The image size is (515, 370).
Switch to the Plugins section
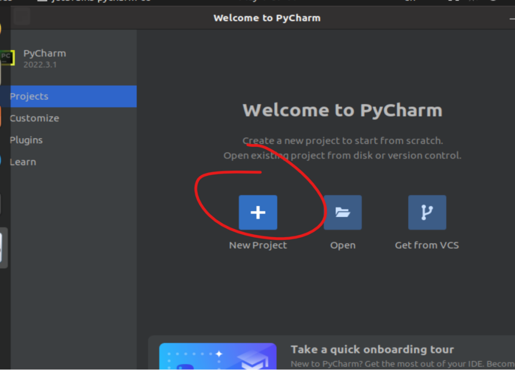(26, 140)
